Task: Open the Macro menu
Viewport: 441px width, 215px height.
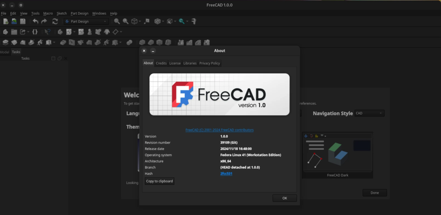Action: [48, 13]
